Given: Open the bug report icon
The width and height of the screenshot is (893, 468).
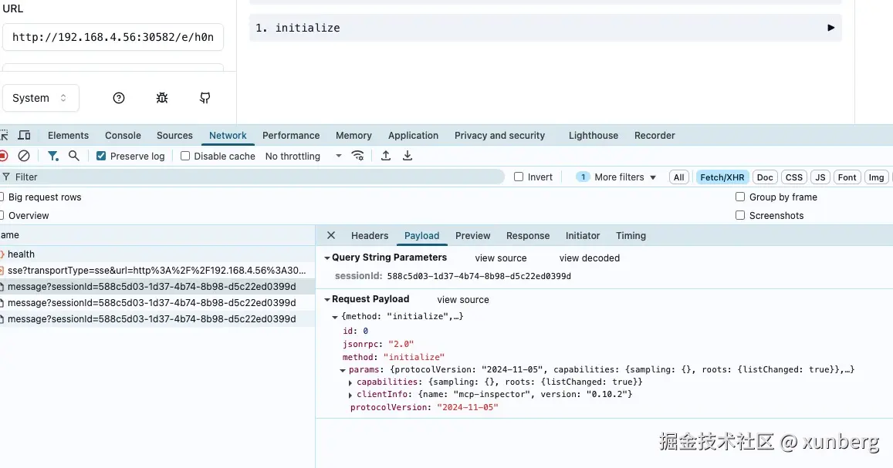Looking at the screenshot, I should pyautogui.click(x=162, y=98).
